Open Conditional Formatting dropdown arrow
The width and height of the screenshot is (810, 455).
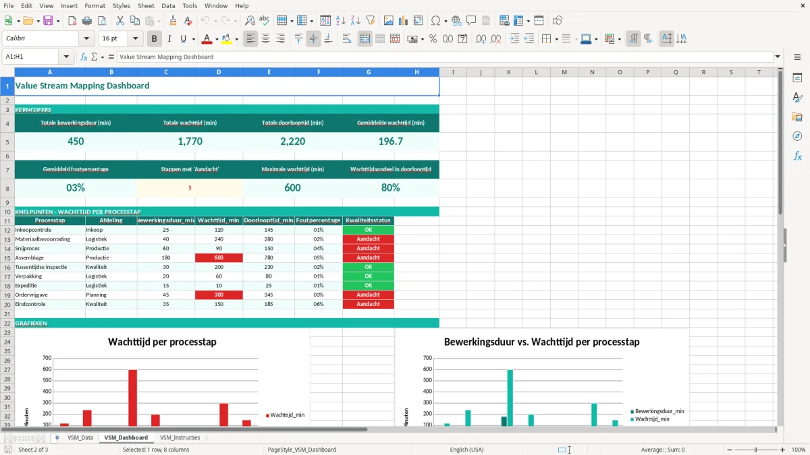click(619, 39)
